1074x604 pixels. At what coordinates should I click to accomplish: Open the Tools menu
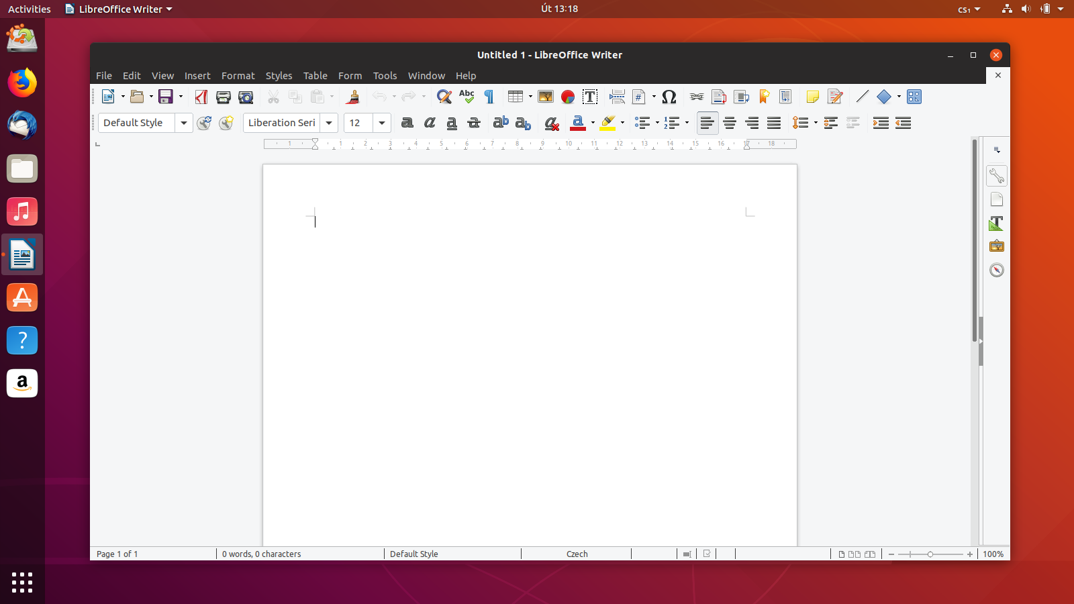click(385, 75)
